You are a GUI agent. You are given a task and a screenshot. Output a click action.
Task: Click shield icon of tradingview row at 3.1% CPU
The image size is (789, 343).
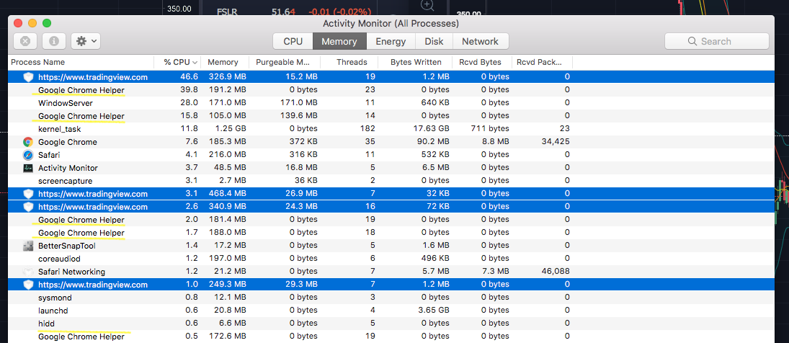click(x=28, y=194)
